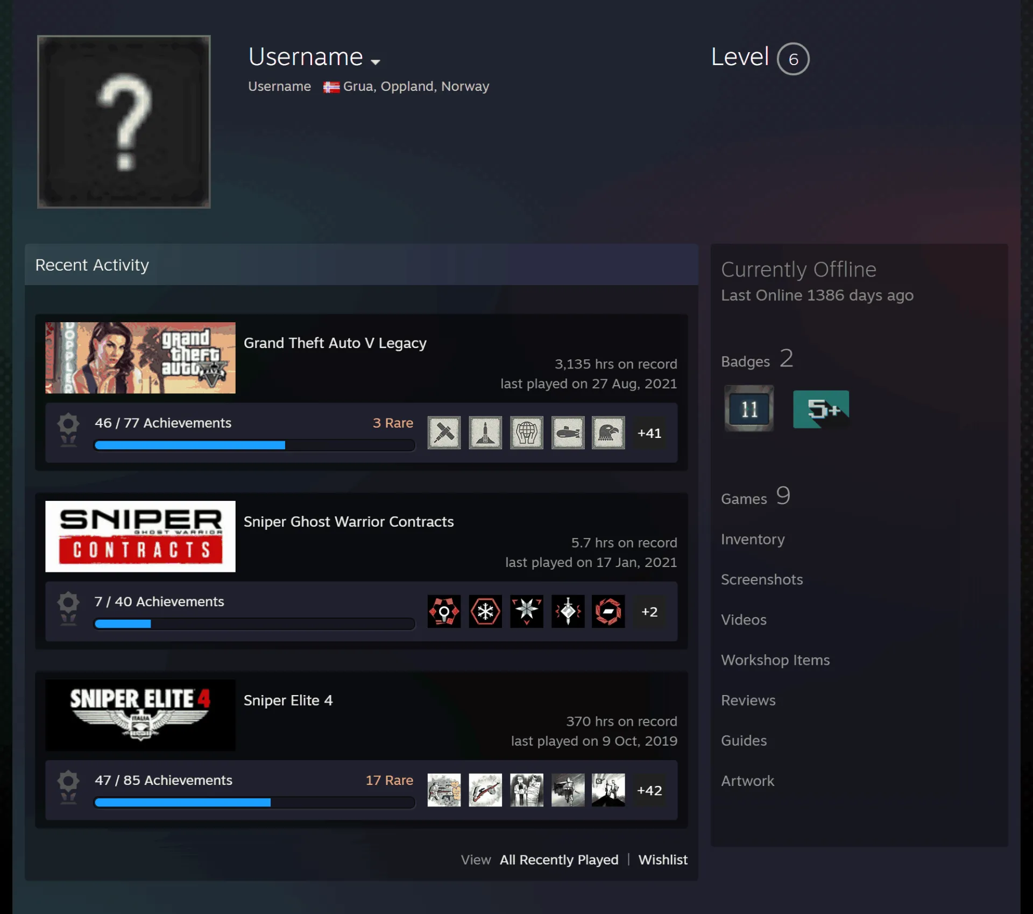Click the GTA V submarine achievement icon
The width and height of the screenshot is (1033, 914).
coord(568,433)
